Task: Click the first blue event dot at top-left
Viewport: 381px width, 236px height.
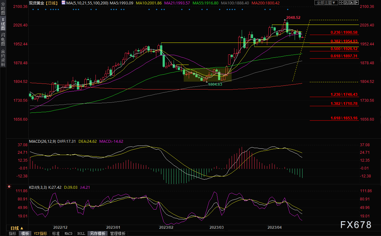Action: click(x=33, y=9)
